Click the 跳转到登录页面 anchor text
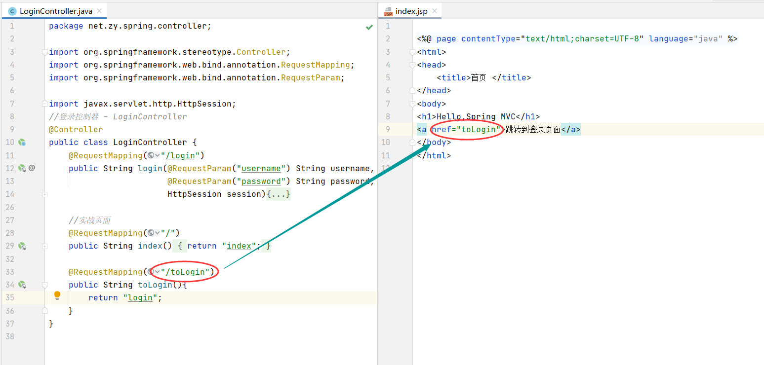Viewport: 764px width, 365px height. pos(533,129)
